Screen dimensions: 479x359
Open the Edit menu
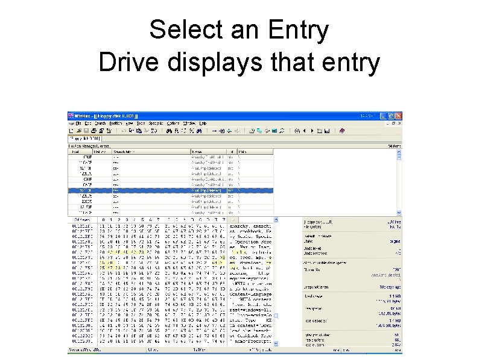coord(88,123)
